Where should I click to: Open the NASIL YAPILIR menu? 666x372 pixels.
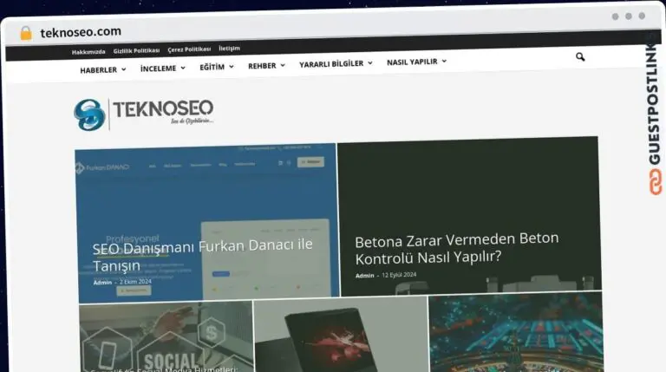coord(416,62)
